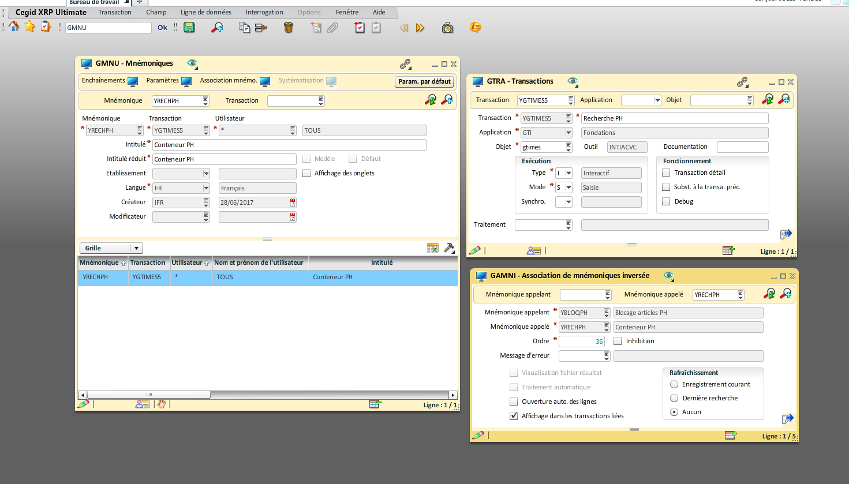Click the Ok button next to GMNU
Image resolution: width=849 pixels, height=484 pixels.
[x=162, y=28]
